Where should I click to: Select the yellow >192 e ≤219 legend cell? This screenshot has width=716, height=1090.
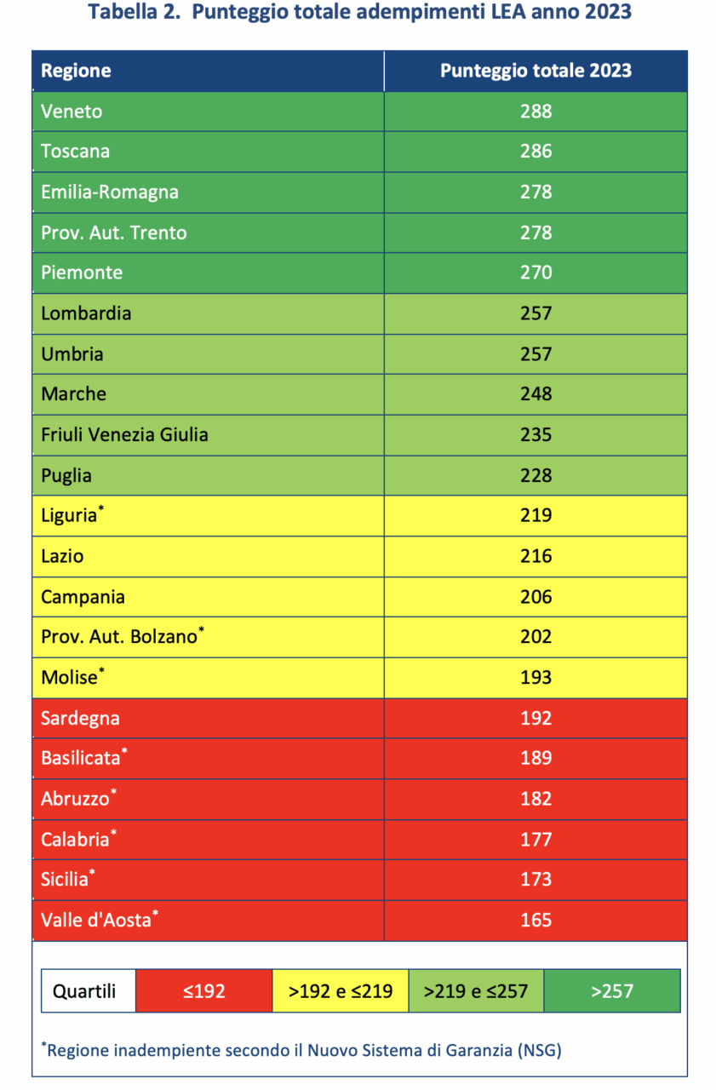pos(340,990)
